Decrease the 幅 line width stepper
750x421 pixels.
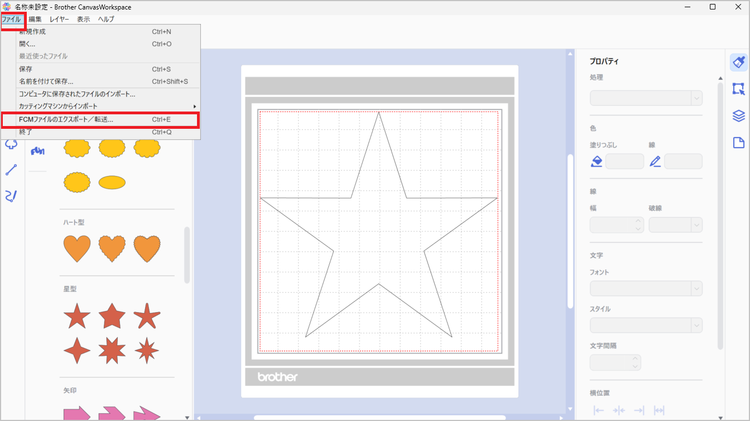tap(638, 229)
